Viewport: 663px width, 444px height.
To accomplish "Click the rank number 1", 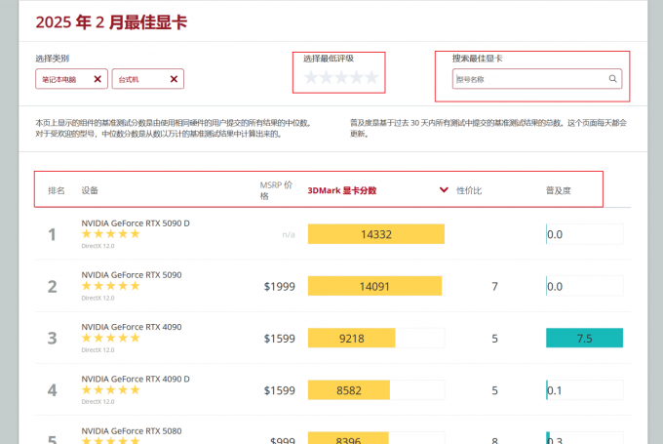I will point(52,234).
